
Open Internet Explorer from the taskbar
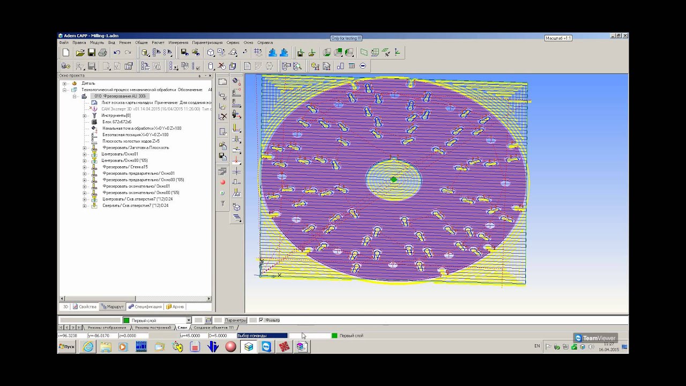(88, 347)
